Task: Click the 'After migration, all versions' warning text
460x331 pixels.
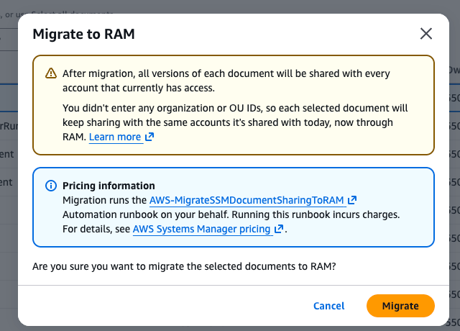Action: click(x=226, y=81)
